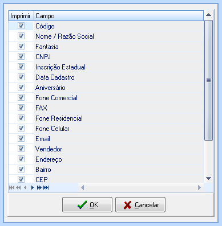Click the horizontal scrollbar right arrow
This screenshot has width=222, height=226.
(x=199, y=188)
